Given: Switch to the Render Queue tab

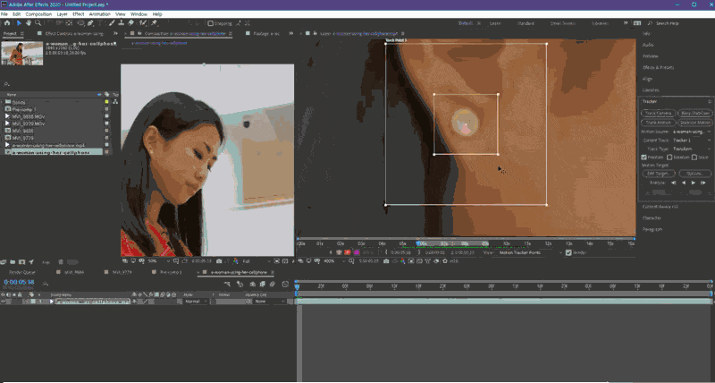Looking at the screenshot, I should pos(22,272).
